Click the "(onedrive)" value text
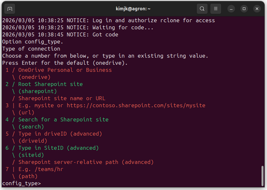This screenshot has height=190, width=267. point(35,77)
